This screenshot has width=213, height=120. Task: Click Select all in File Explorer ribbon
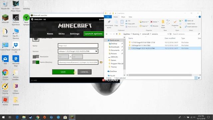(x=189, y=21)
